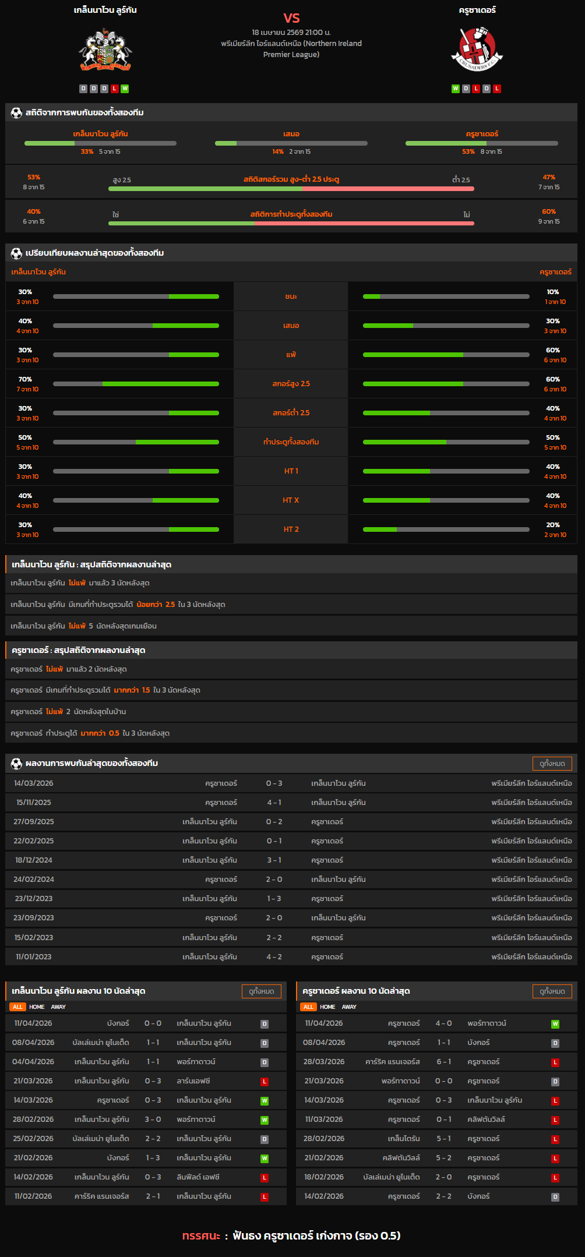This screenshot has width=585, height=1257.
Task: Click red L badge under Glenavon crest
Action: [x=115, y=89]
